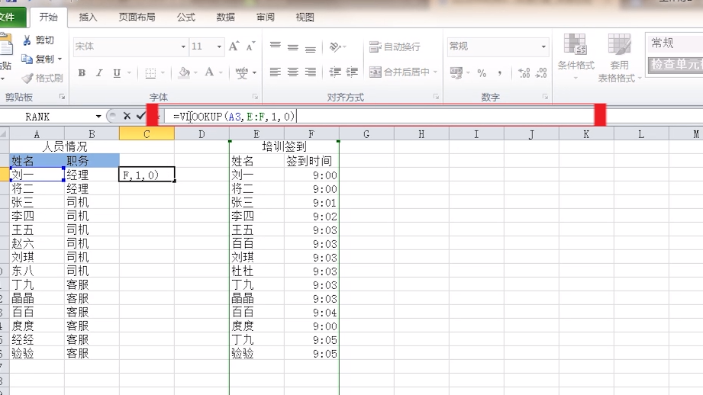Screen dimensions: 703x395
Task: Open number group dialog launcher
Action: [x=545, y=97]
